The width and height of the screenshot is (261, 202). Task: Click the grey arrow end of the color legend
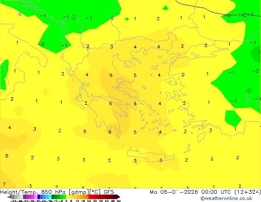point(9,197)
